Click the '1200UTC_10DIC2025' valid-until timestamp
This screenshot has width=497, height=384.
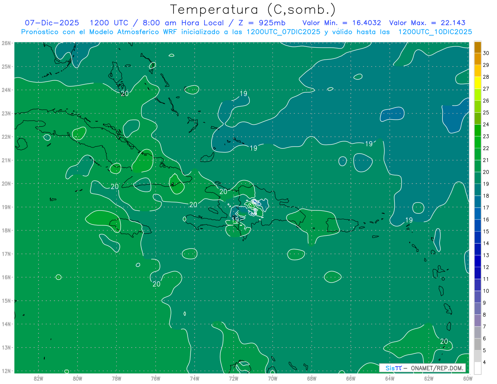pyautogui.click(x=435, y=32)
